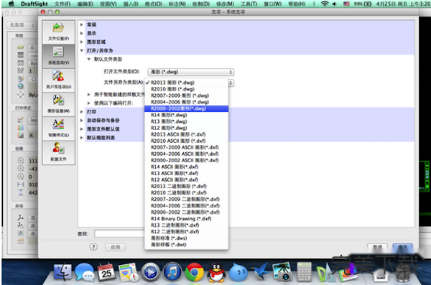Viewport: 431px width, 285px height.
Task: Choose highlighted R2000-2002图形(*.dwg) option
Action: coord(186,108)
